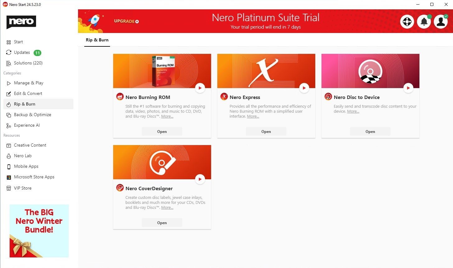This screenshot has height=268, width=453.
Task: Open Nero Disc to Device
Action: pos(370,132)
